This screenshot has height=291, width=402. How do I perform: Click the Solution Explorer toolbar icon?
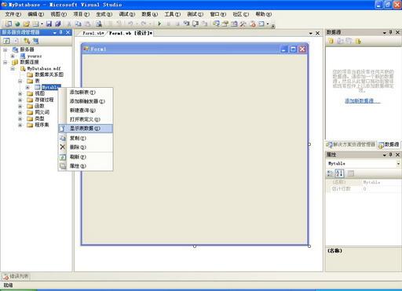[216, 24]
